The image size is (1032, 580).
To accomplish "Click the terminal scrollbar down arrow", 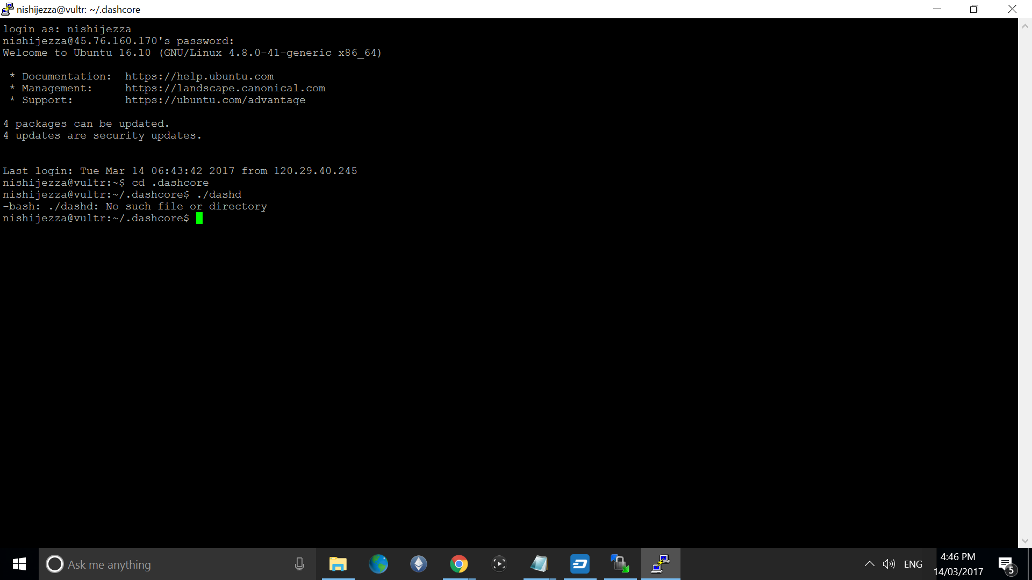I will [1025, 541].
